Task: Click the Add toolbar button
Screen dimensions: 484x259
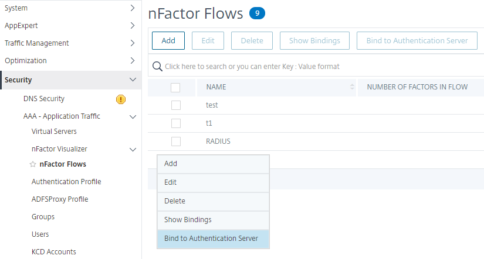Action: [x=168, y=40]
